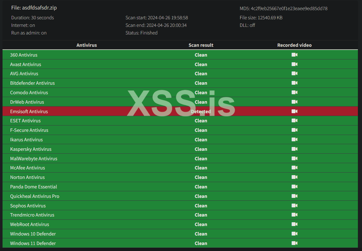Viewport: 362px width, 251px height.
Task: Play the AVG Antivirus recorded video
Action: point(294,73)
